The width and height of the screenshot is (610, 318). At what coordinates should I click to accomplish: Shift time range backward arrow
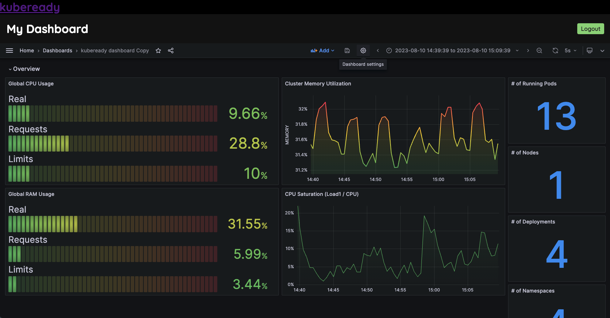point(378,51)
